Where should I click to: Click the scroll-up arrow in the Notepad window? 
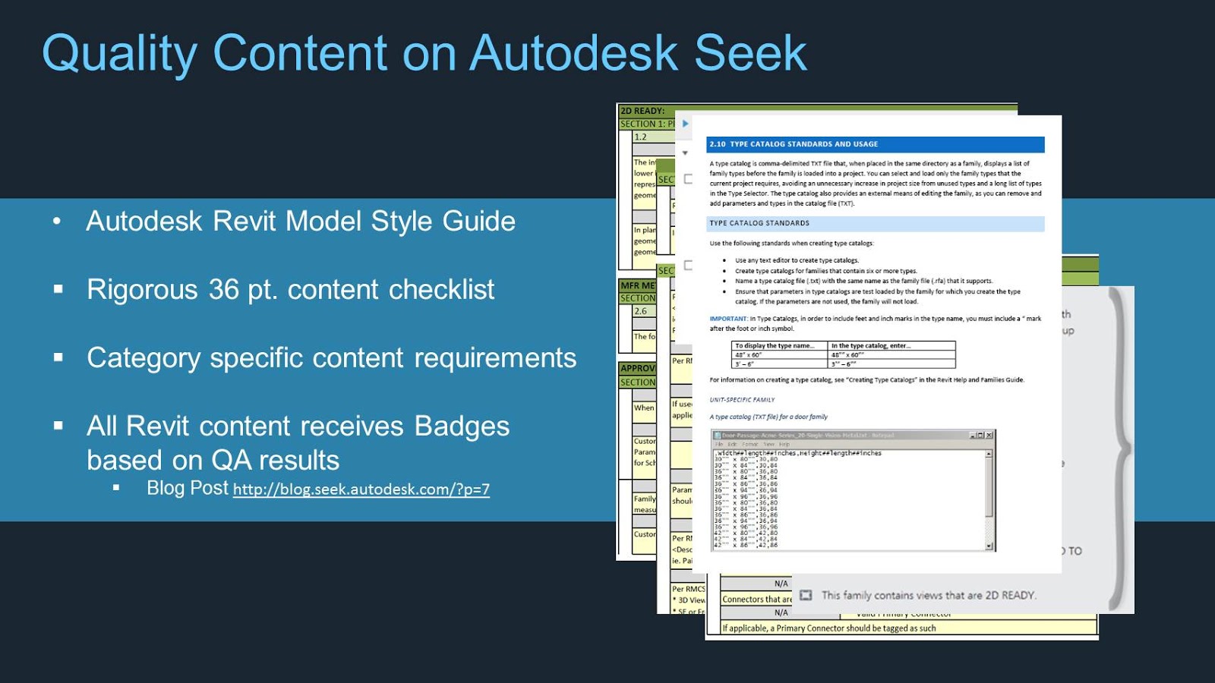click(x=989, y=453)
